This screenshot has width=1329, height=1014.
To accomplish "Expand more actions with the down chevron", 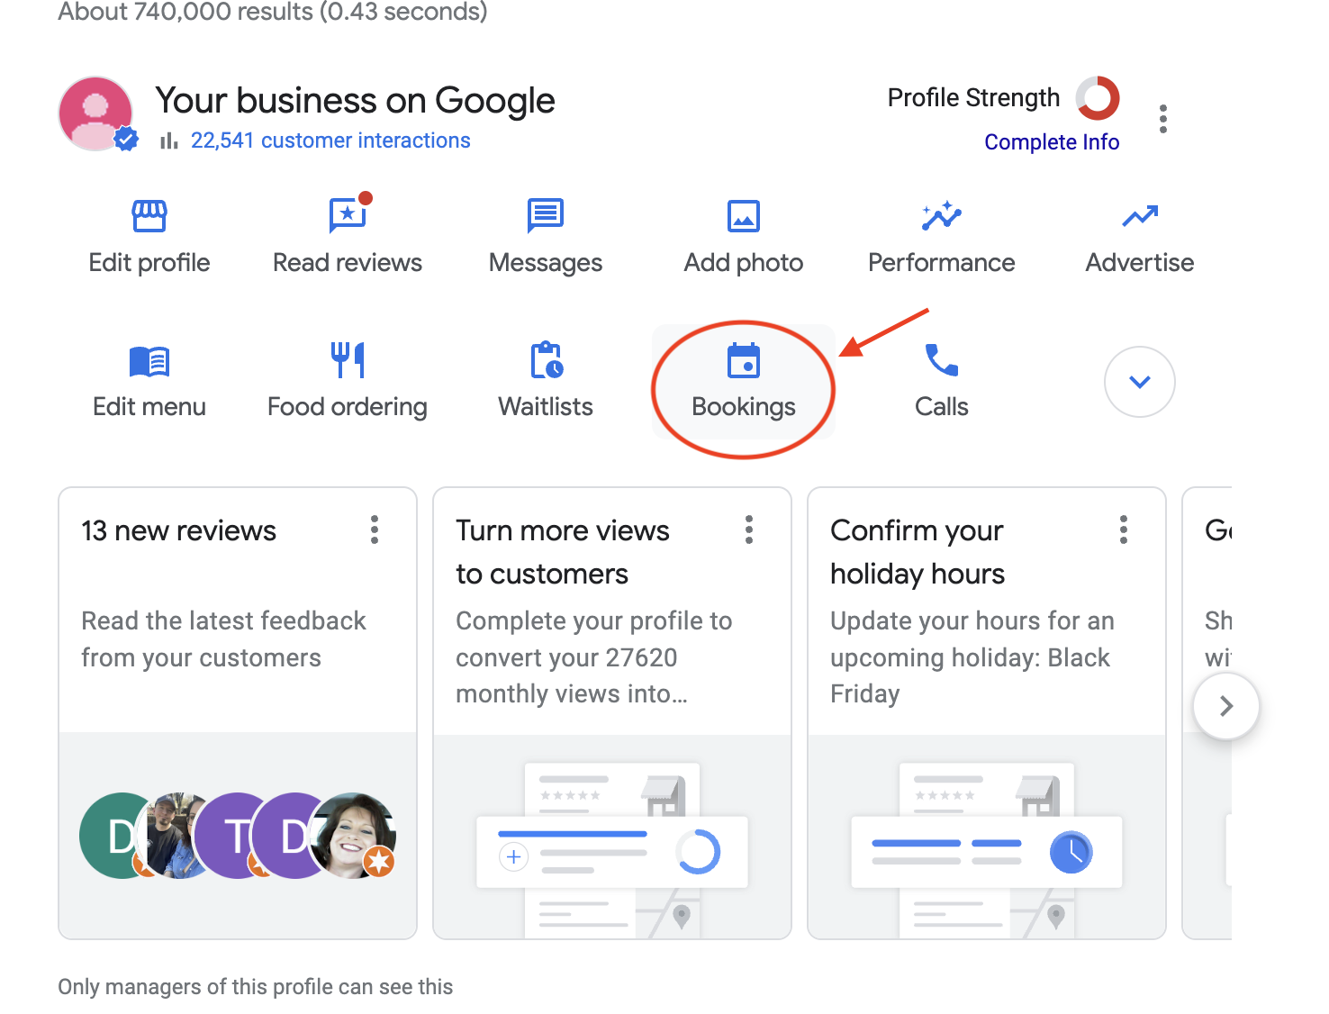I will click(1140, 382).
